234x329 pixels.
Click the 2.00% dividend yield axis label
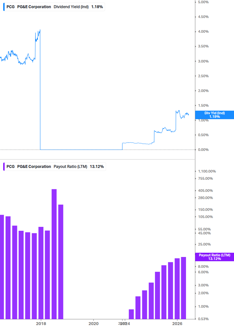click(x=203, y=91)
